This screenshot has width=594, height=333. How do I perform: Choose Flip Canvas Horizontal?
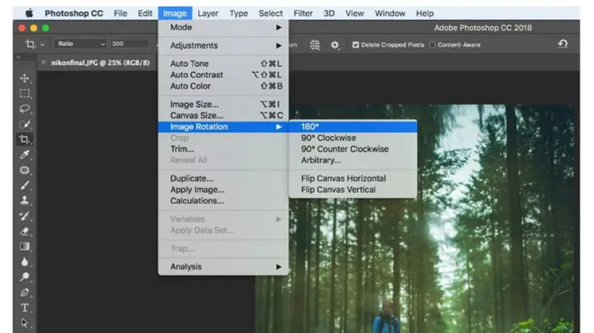pos(352,178)
